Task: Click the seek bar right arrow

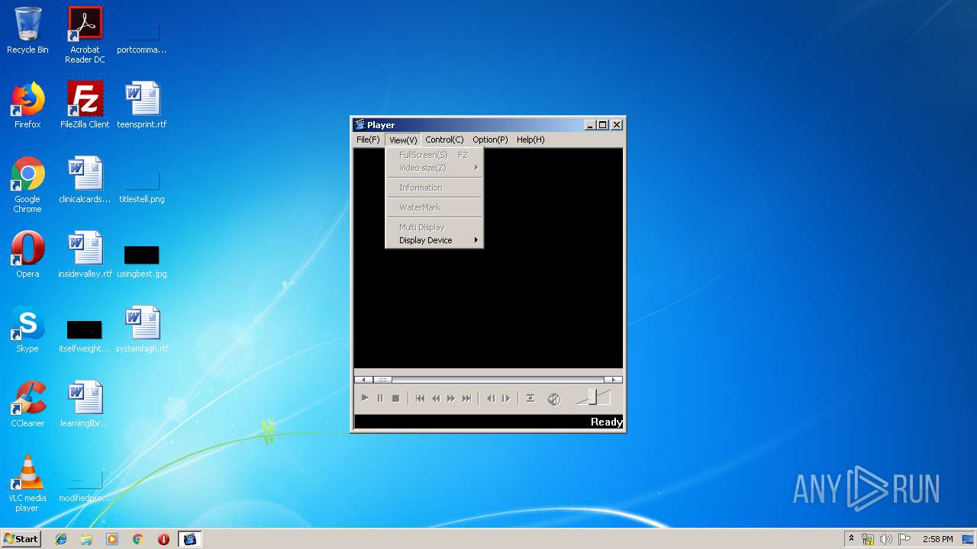Action: pos(613,379)
